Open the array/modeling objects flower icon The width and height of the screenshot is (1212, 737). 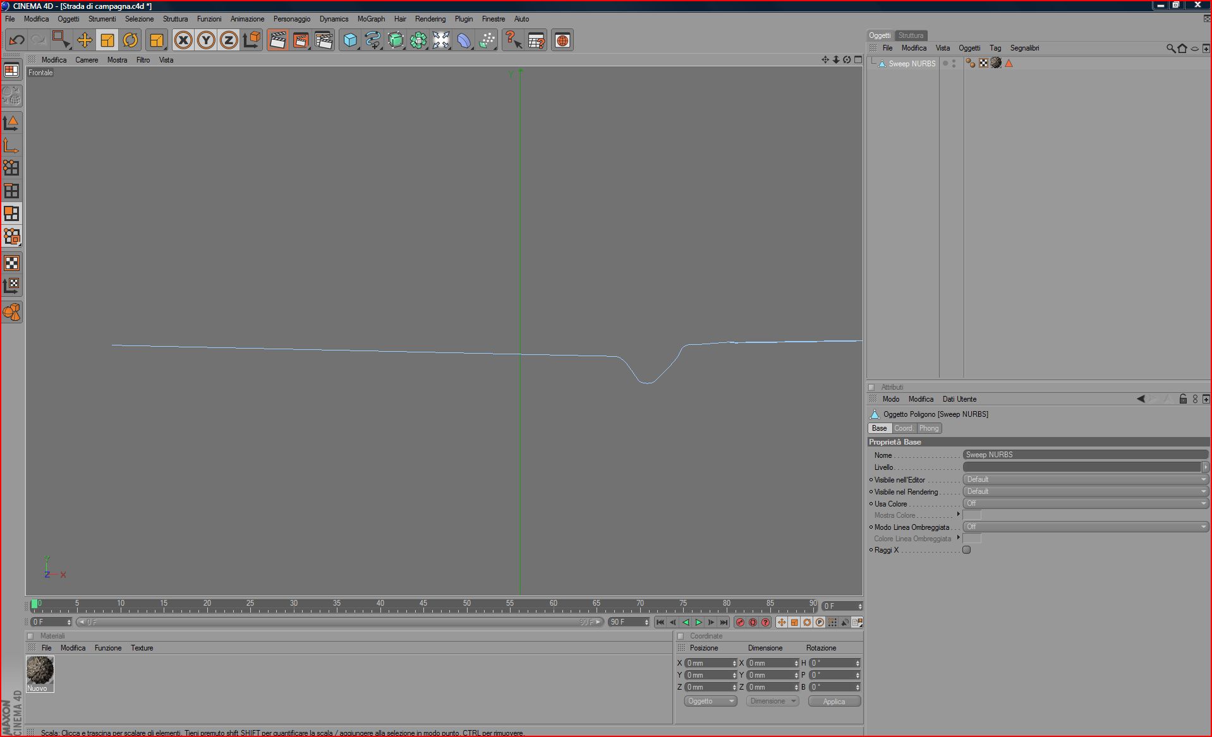click(418, 40)
